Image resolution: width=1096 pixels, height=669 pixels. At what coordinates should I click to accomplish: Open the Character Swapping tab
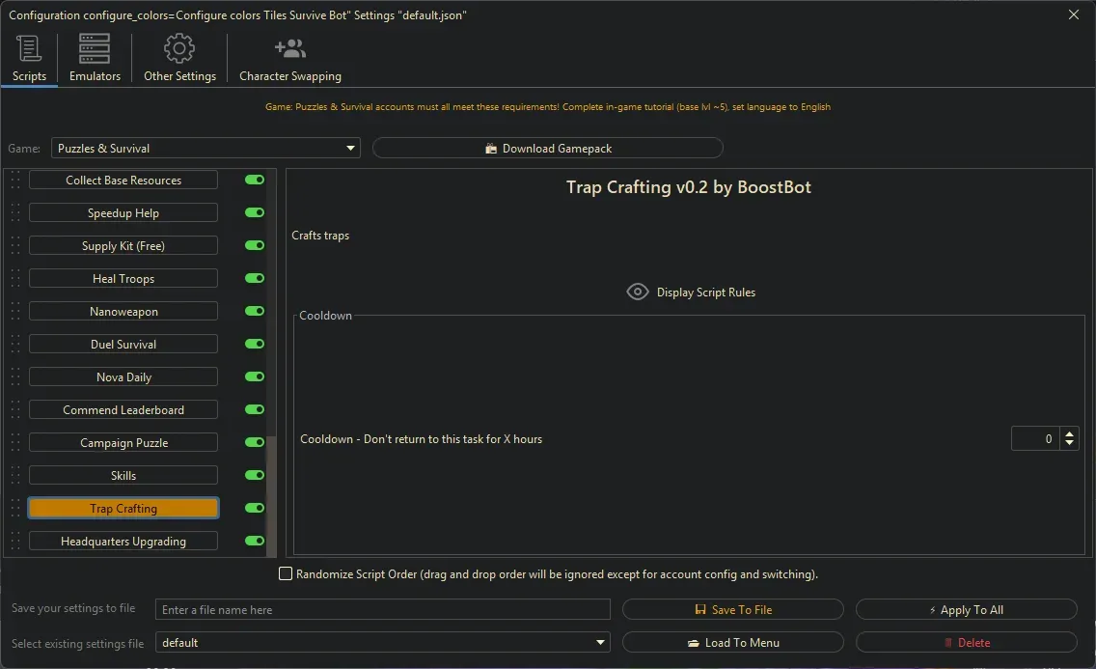(289, 58)
